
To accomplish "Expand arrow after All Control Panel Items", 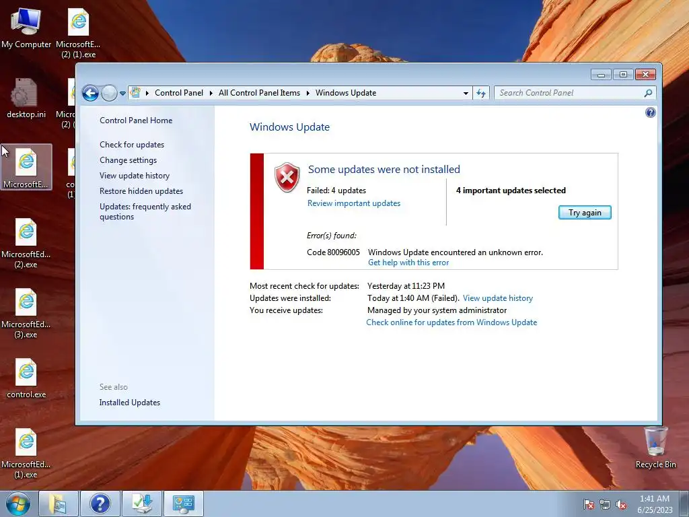I will coord(307,93).
